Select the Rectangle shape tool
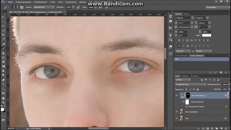This screenshot has width=231, height=130. tap(3, 94)
